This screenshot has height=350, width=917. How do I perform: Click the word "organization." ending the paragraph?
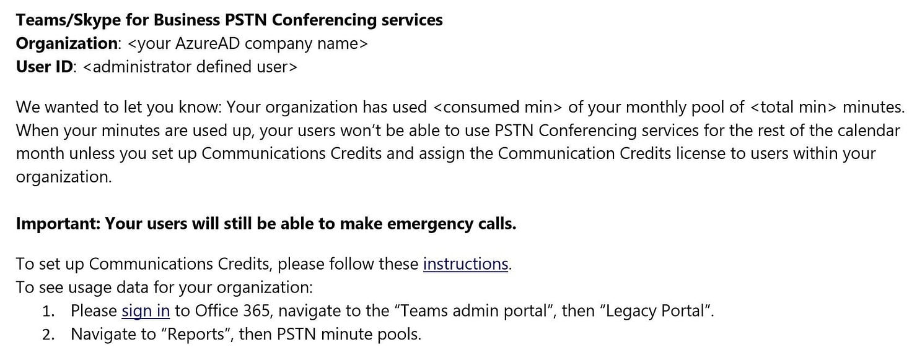point(64,177)
